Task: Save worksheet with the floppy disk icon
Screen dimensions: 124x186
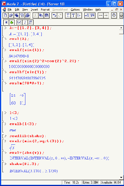Action: pos(22,16)
